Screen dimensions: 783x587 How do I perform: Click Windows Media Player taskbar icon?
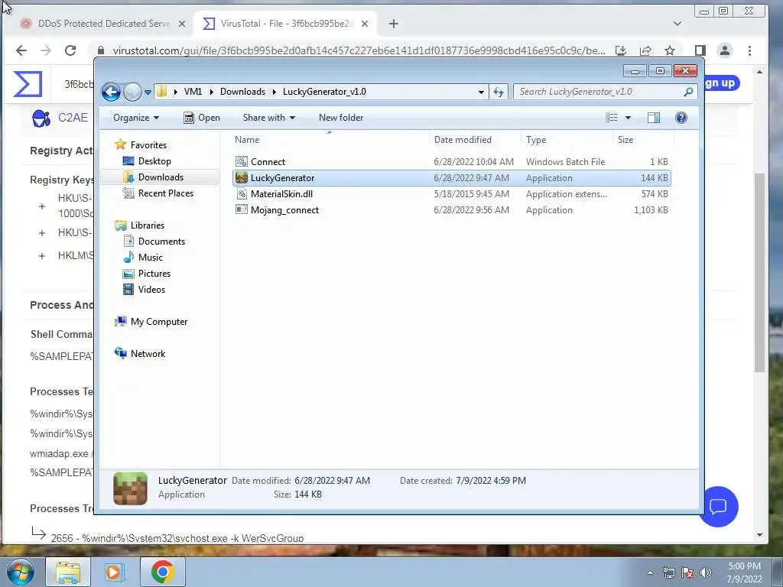pyautogui.click(x=115, y=572)
